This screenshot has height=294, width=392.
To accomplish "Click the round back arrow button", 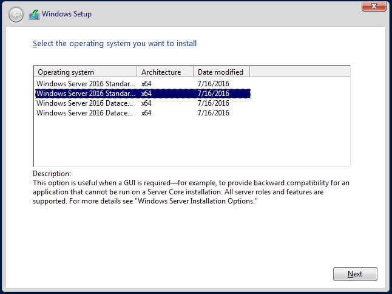I will (16, 15).
